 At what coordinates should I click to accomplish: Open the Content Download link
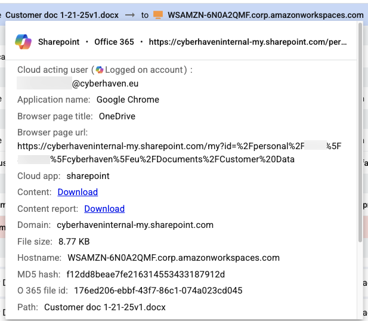coord(78,192)
